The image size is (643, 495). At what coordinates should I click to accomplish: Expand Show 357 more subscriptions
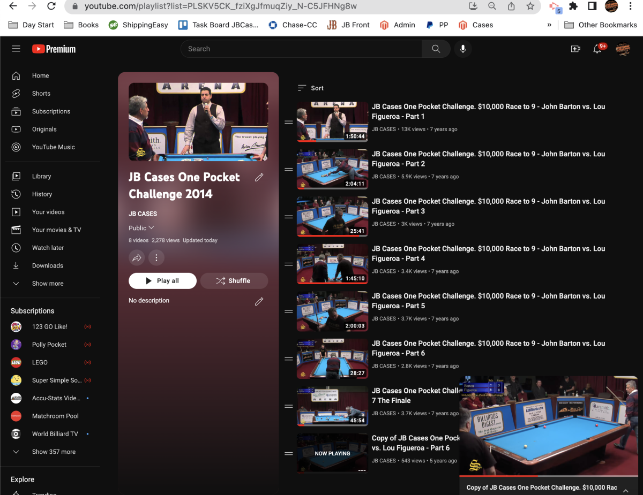pyautogui.click(x=53, y=452)
